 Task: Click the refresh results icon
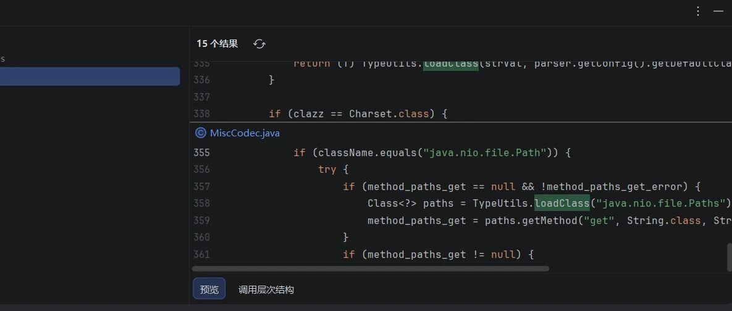tap(259, 44)
